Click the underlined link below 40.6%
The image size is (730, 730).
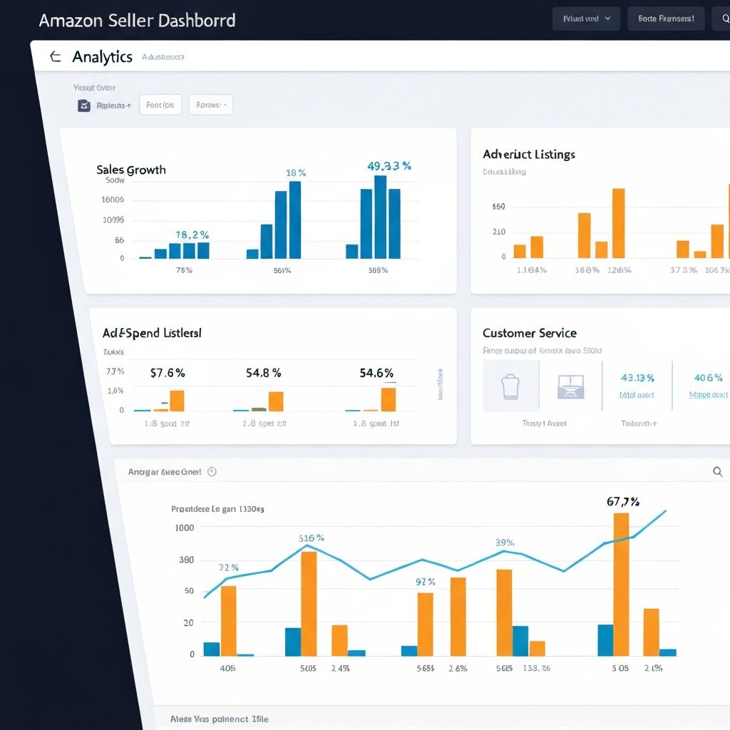708,395
